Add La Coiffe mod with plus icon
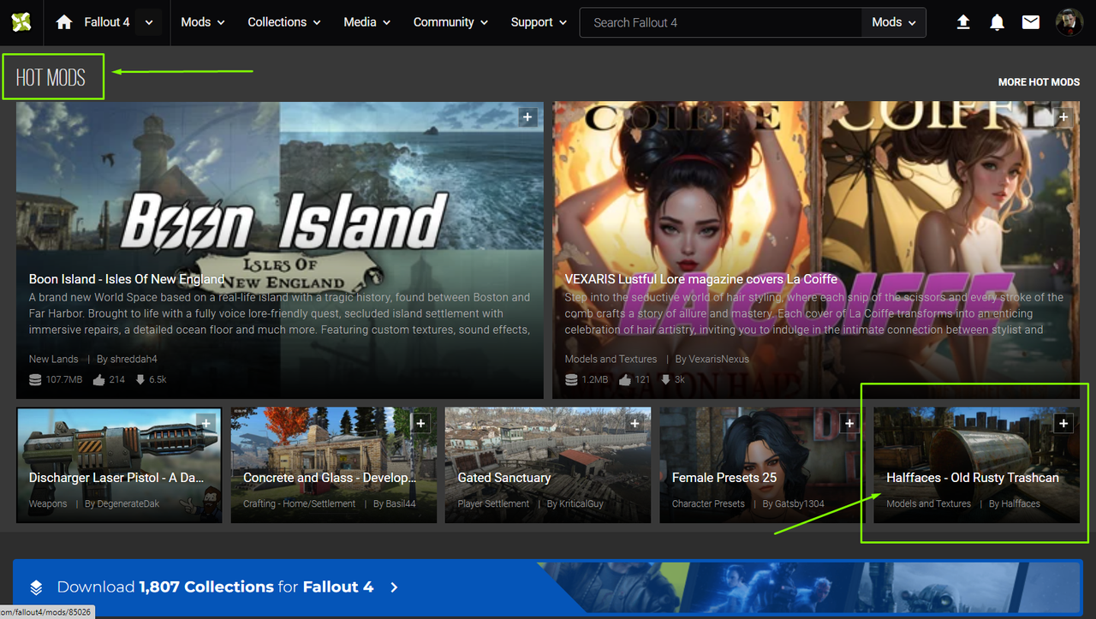 coord(1063,117)
